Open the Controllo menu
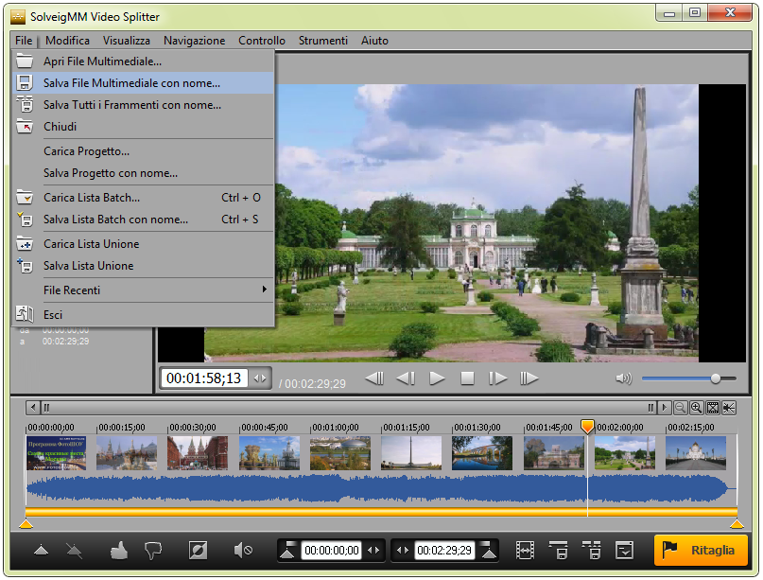The width and height of the screenshot is (763, 580). coord(261,41)
